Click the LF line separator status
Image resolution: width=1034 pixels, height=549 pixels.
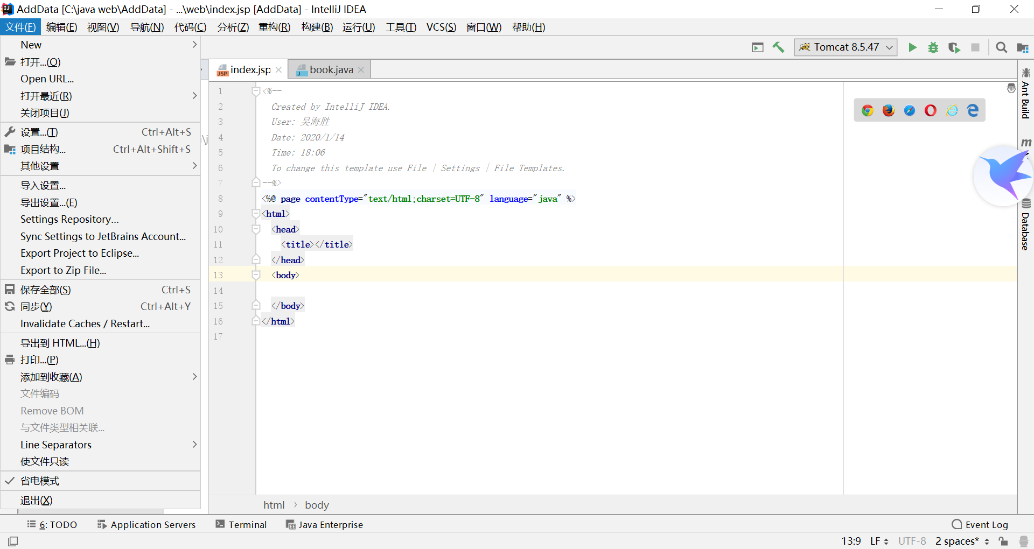879,541
